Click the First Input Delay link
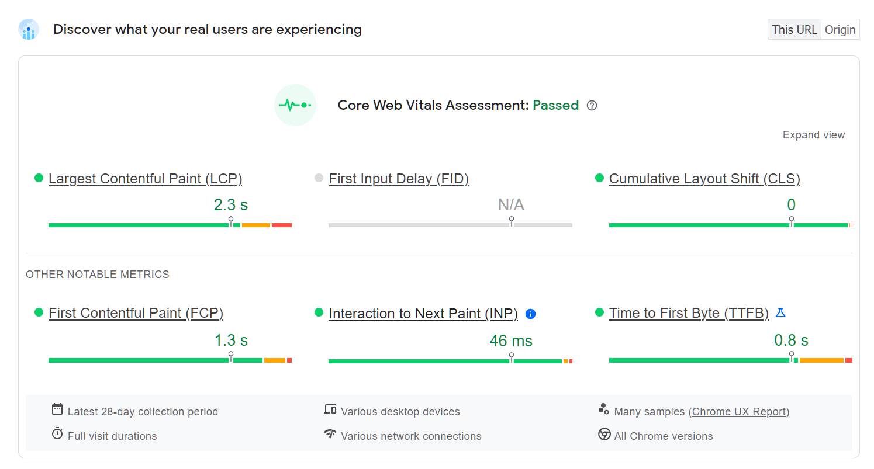This screenshot has height=469, width=874. [x=399, y=179]
